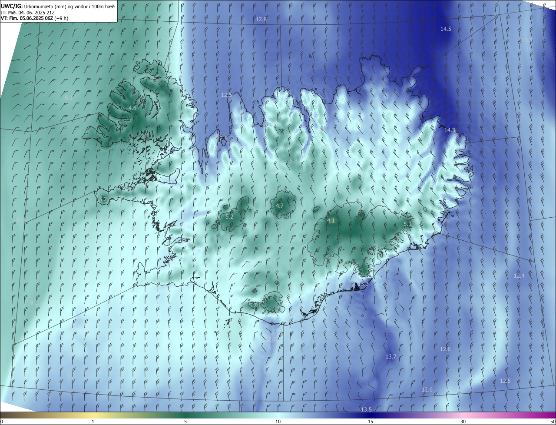Image resolution: width=556 pixels, height=425 pixels.
Task: Click the 6.8 value in north Iceland
Action: [293, 160]
